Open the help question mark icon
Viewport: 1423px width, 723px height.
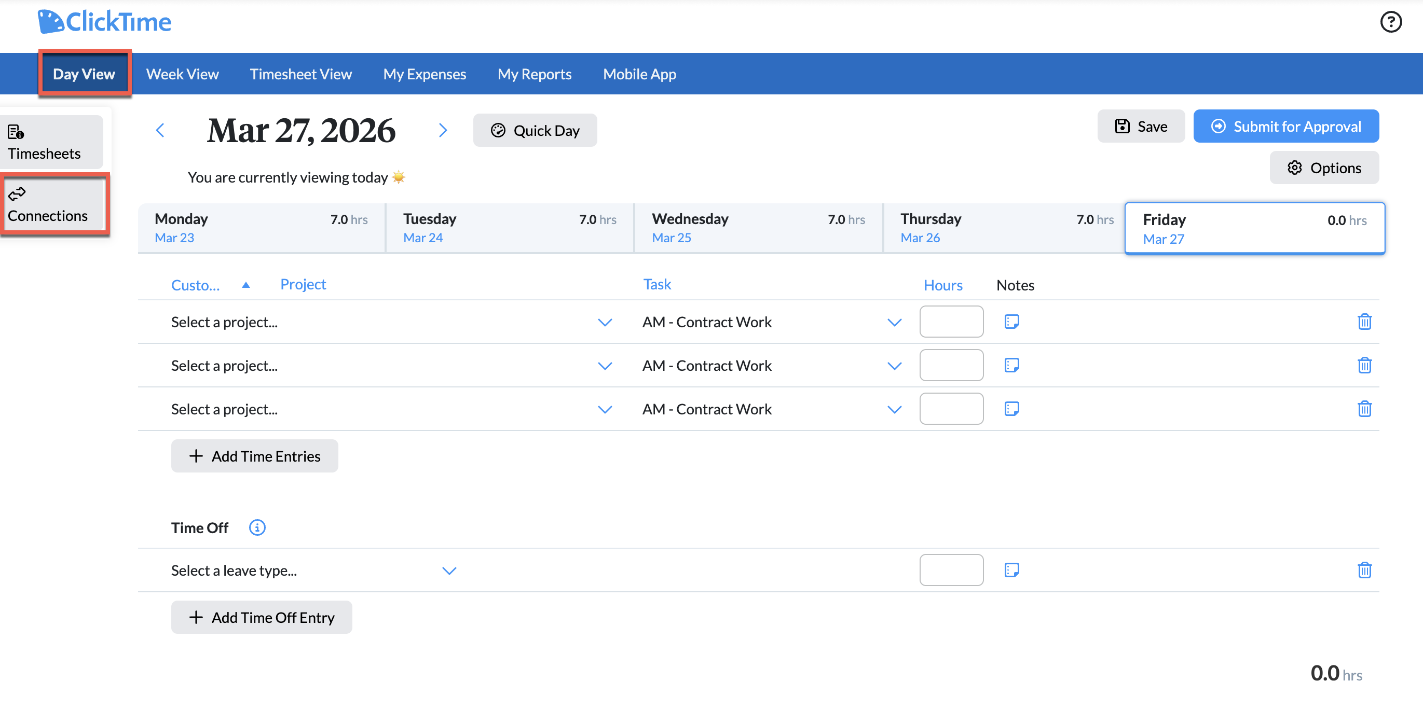point(1390,22)
